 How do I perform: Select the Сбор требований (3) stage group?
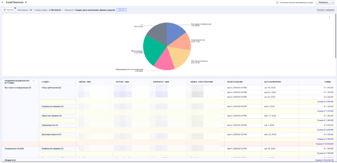click(51, 88)
